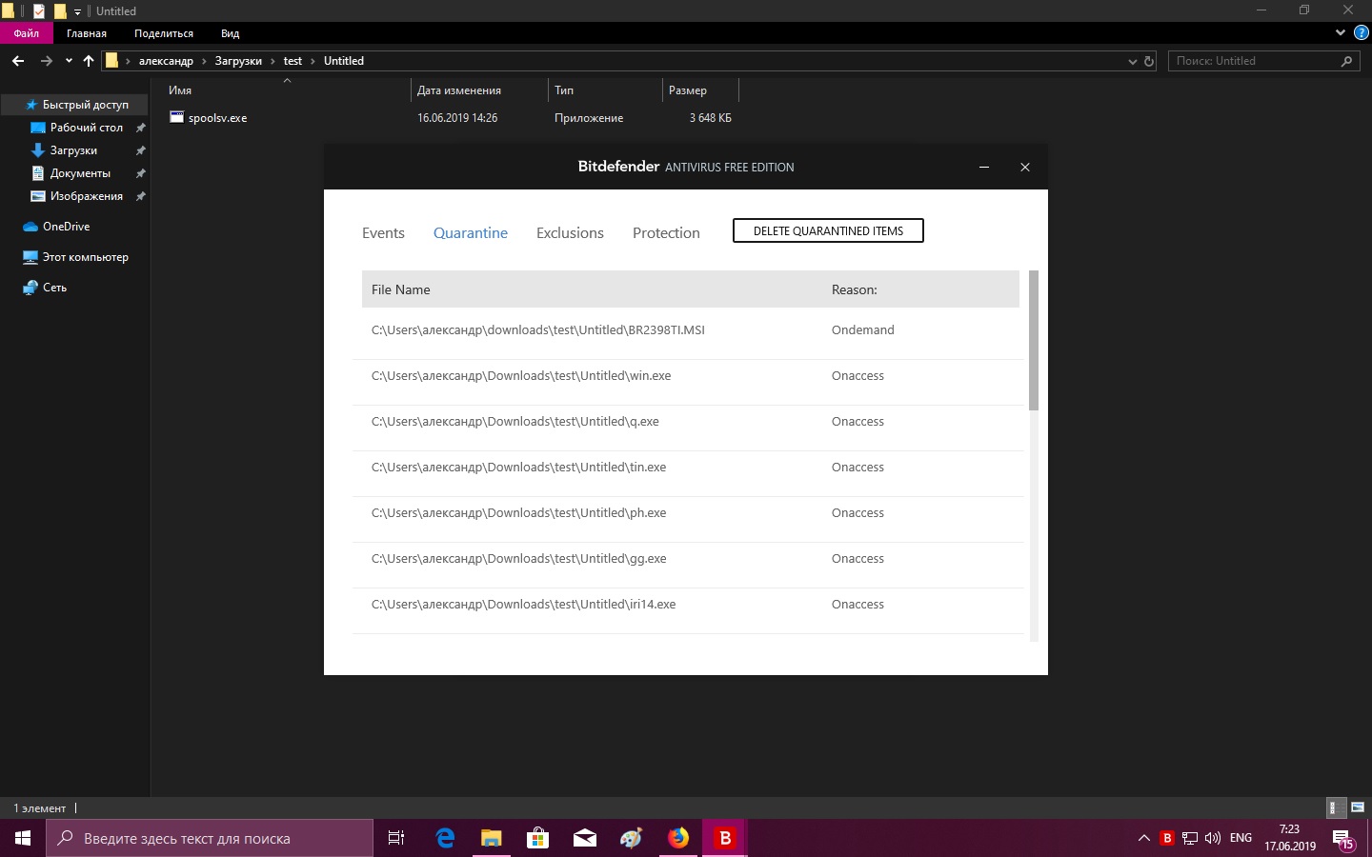The width and height of the screenshot is (1372, 857).
Task: Switch to large icons view layout
Action: click(1357, 807)
